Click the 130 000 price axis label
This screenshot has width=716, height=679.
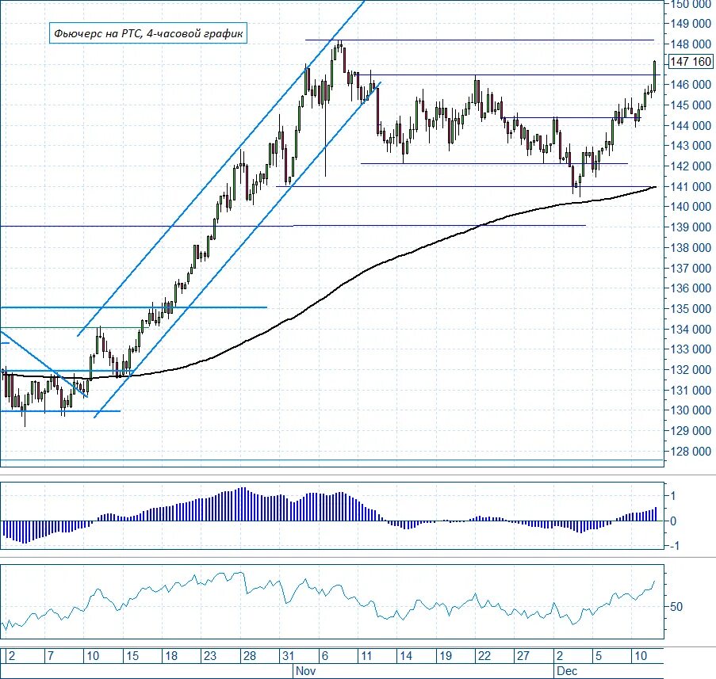[x=691, y=410]
